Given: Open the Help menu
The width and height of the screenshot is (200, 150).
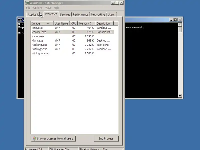Looking at the screenshot, I should tap(56, 8).
